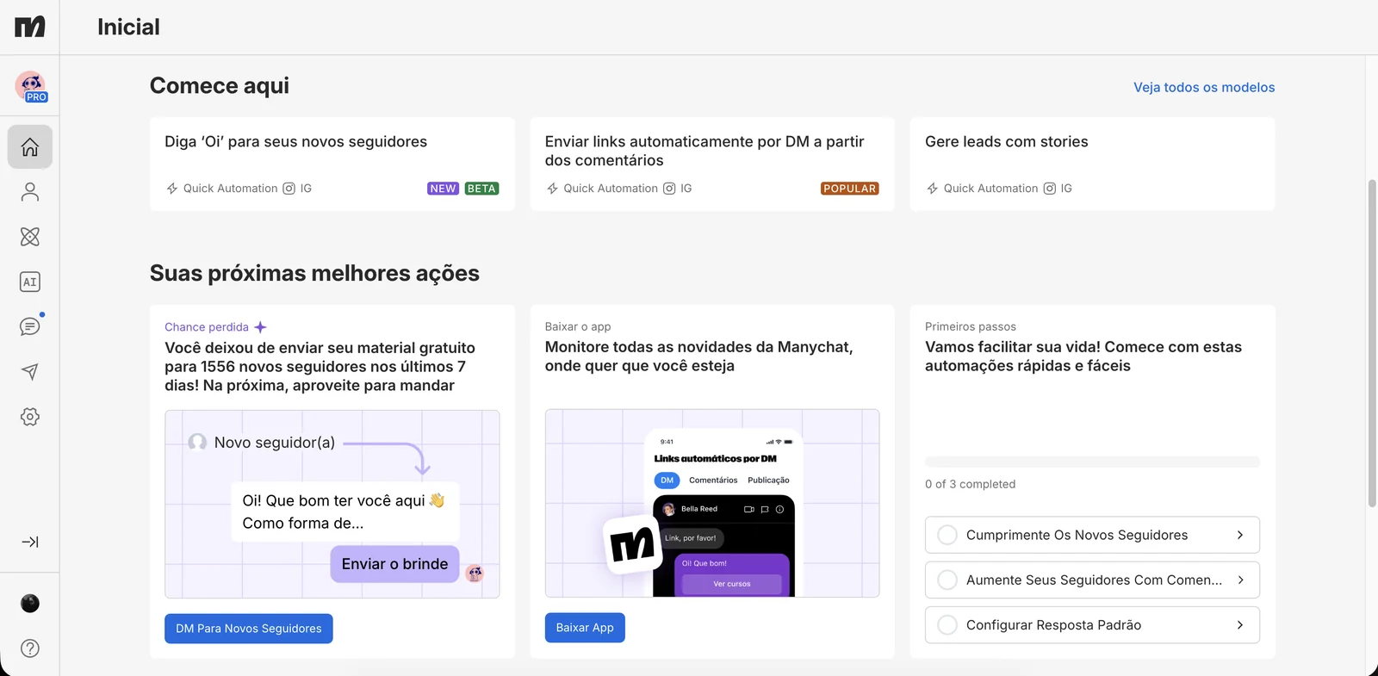1378x676 pixels.
Task: Check the Aumente Seus Seguidores circle
Action: (947, 580)
